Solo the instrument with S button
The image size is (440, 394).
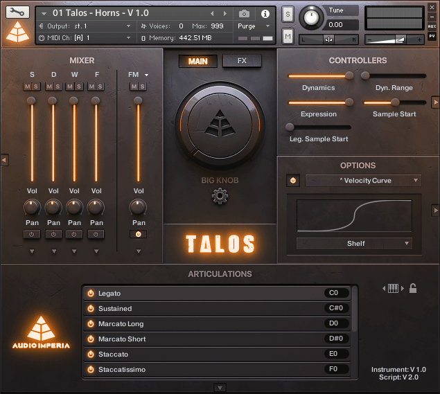288,14
